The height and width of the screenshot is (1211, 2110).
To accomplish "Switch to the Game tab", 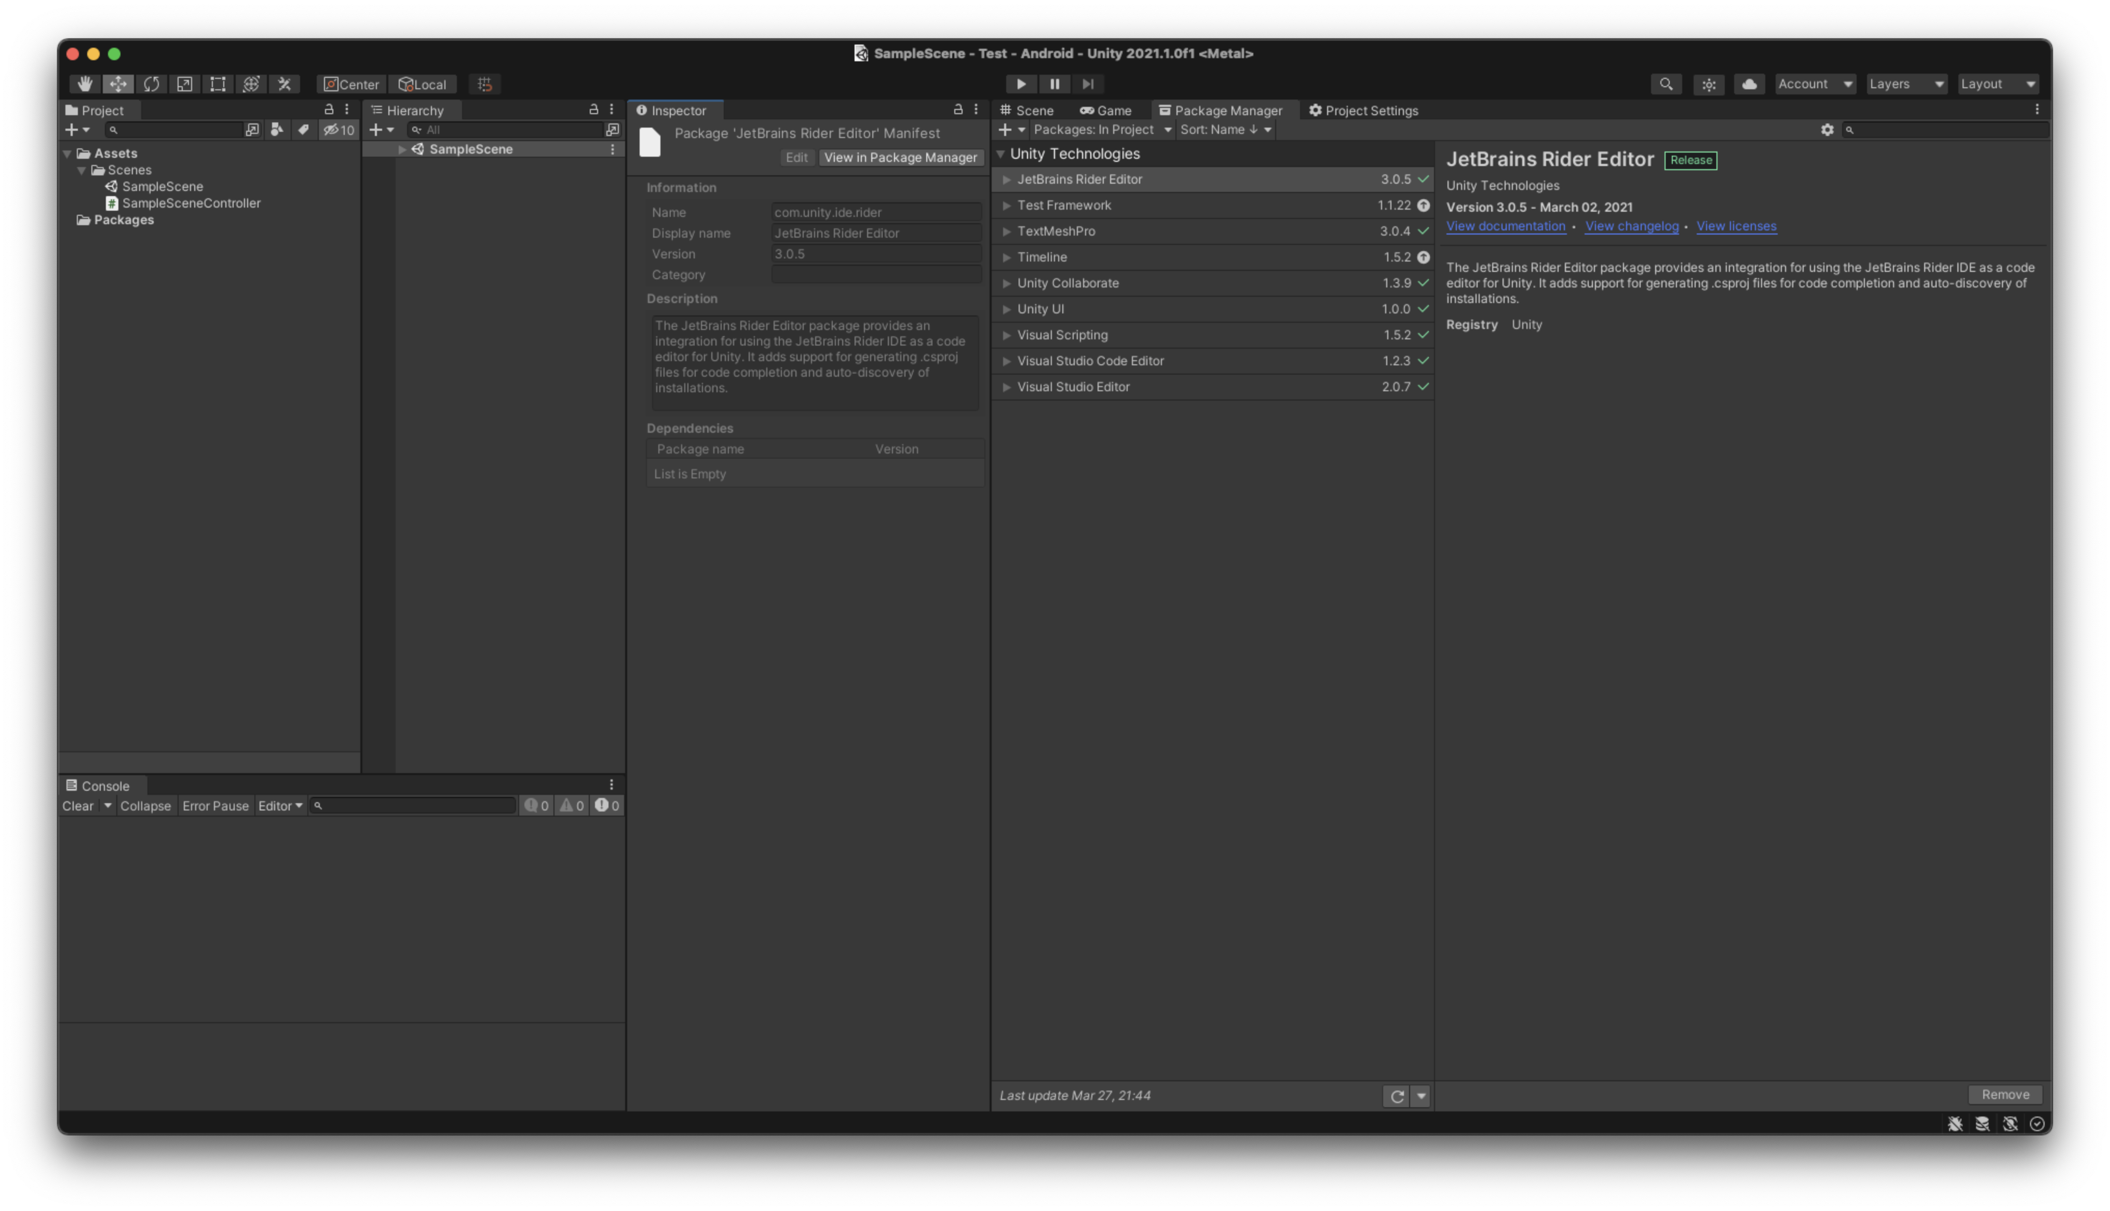I will click(x=1106, y=110).
